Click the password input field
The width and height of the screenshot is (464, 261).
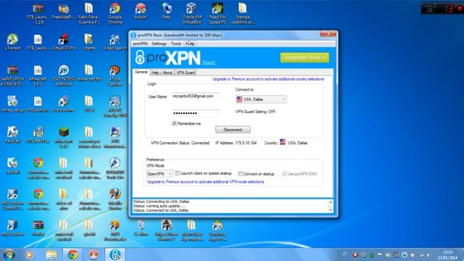click(196, 113)
